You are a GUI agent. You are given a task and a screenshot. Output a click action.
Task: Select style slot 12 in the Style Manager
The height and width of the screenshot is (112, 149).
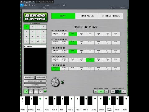[x=43, y=36]
